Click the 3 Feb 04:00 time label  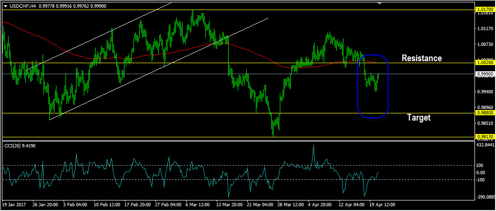coord(75,205)
